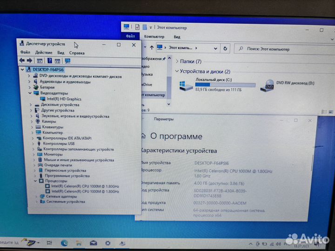Click the volume speaker tray icon
335x251 pixels.
(x=278, y=244)
